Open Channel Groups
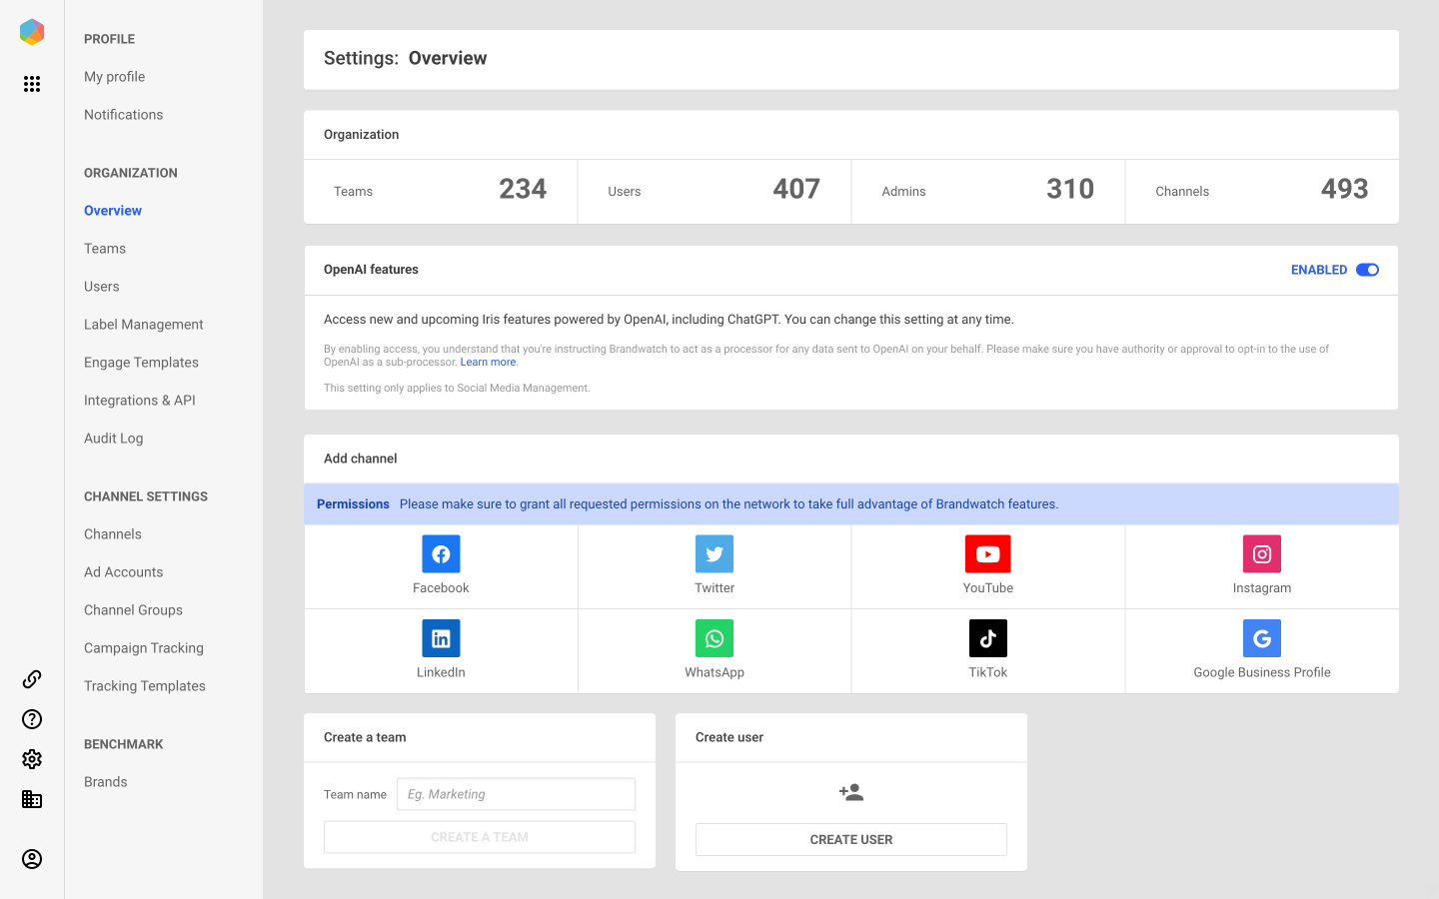The height and width of the screenshot is (899, 1439). click(x=133, y=610)
